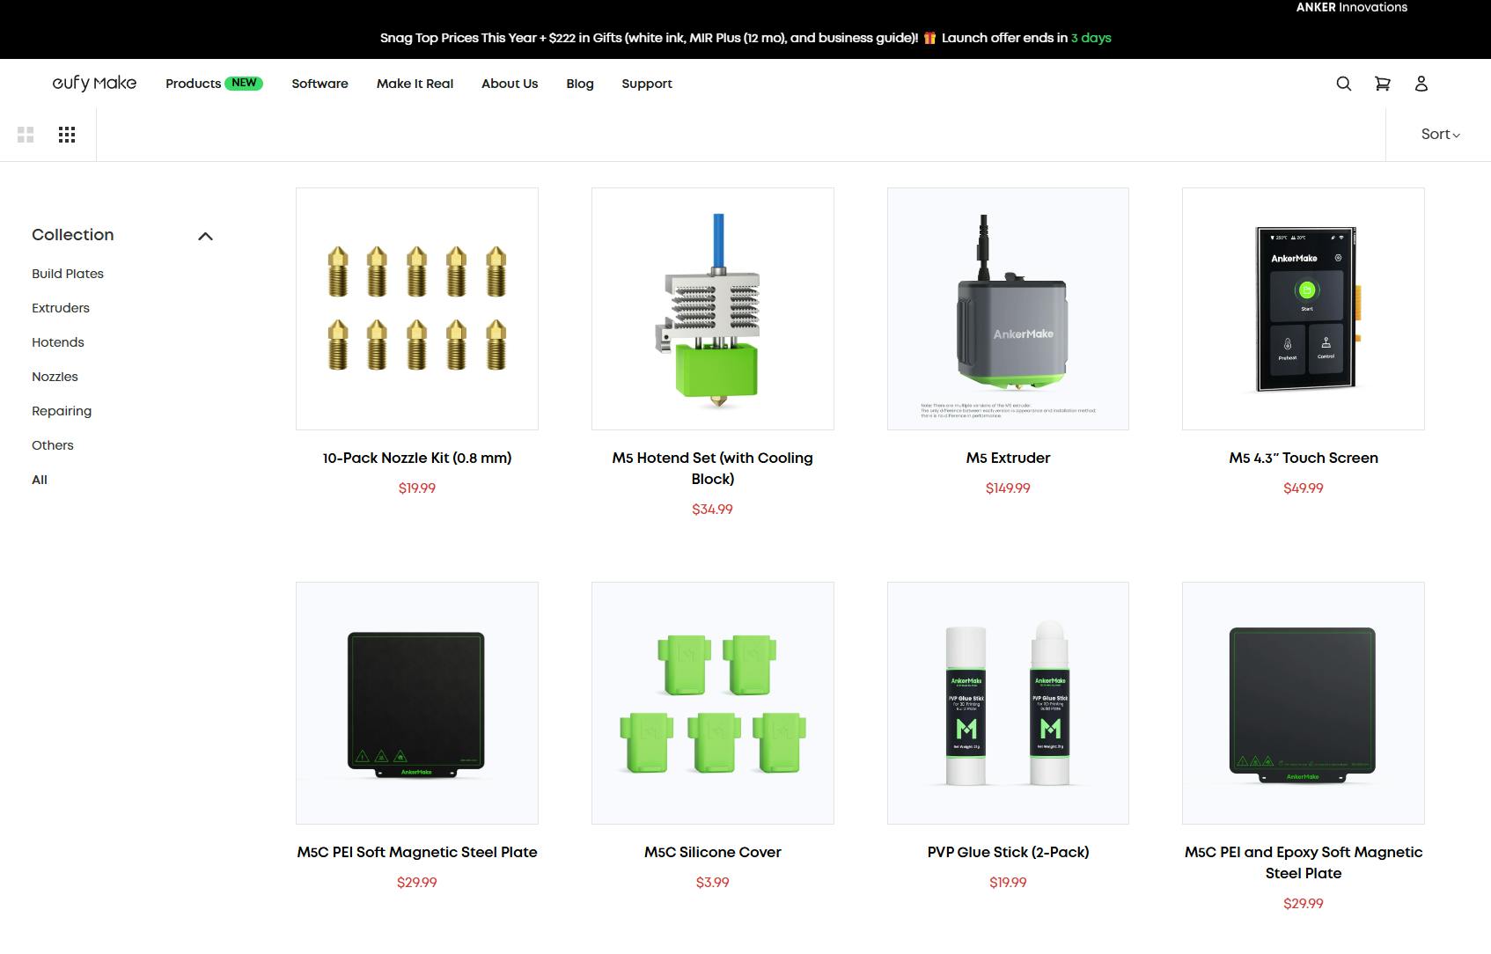Viewport: 1491px width, 954px height.
Task: Open the user account icon
Action: pos(1421,84)
